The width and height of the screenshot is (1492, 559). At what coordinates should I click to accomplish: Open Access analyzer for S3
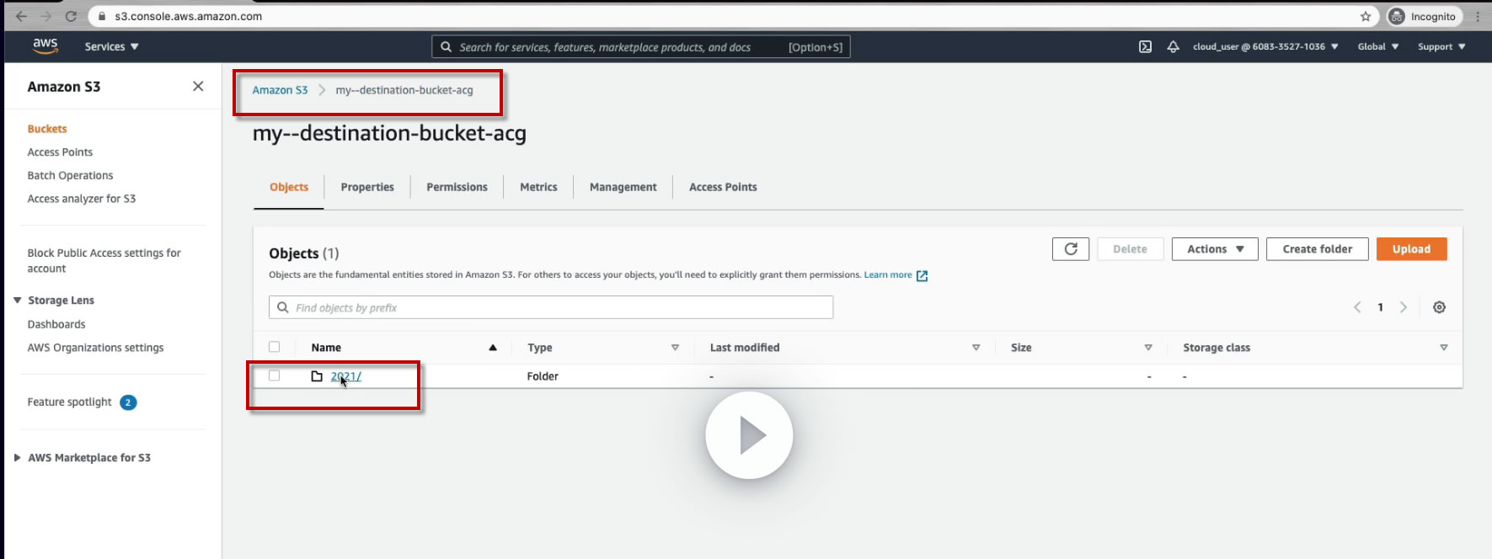[x=82, y=199]
